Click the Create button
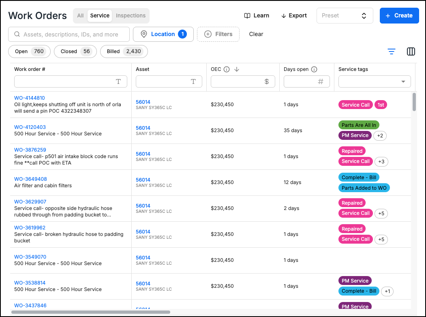This screenshot has width=426, height=317. 399,16
